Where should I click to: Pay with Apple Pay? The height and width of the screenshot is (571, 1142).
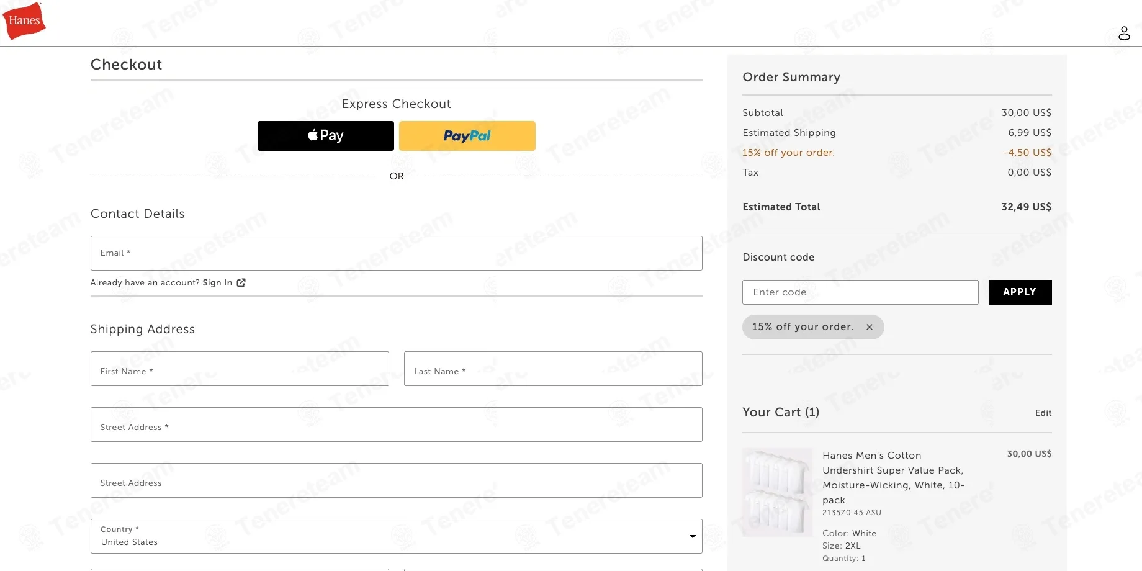(326, 136)
